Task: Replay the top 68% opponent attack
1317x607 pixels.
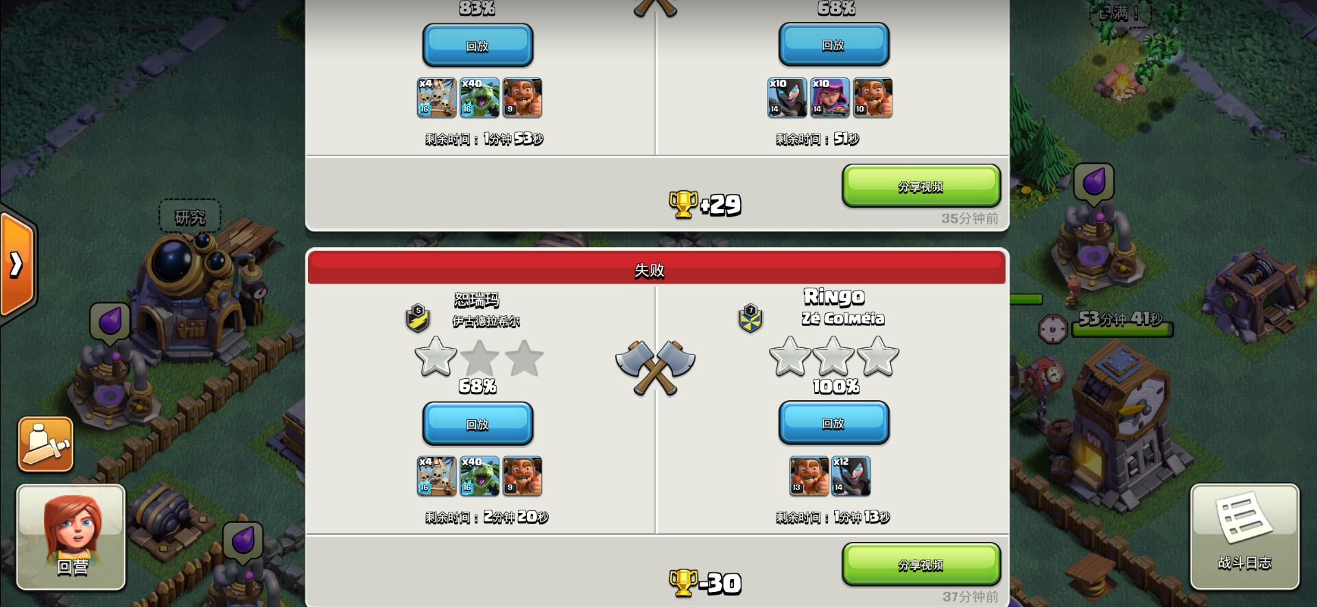Action: click(x=833, y=45)
